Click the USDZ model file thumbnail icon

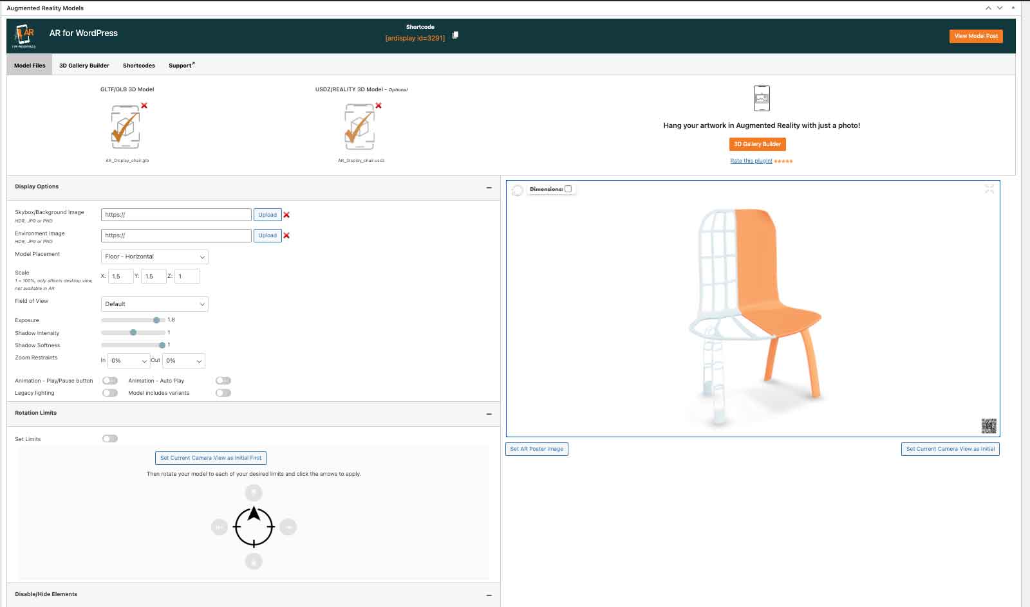tap(359, 127)
